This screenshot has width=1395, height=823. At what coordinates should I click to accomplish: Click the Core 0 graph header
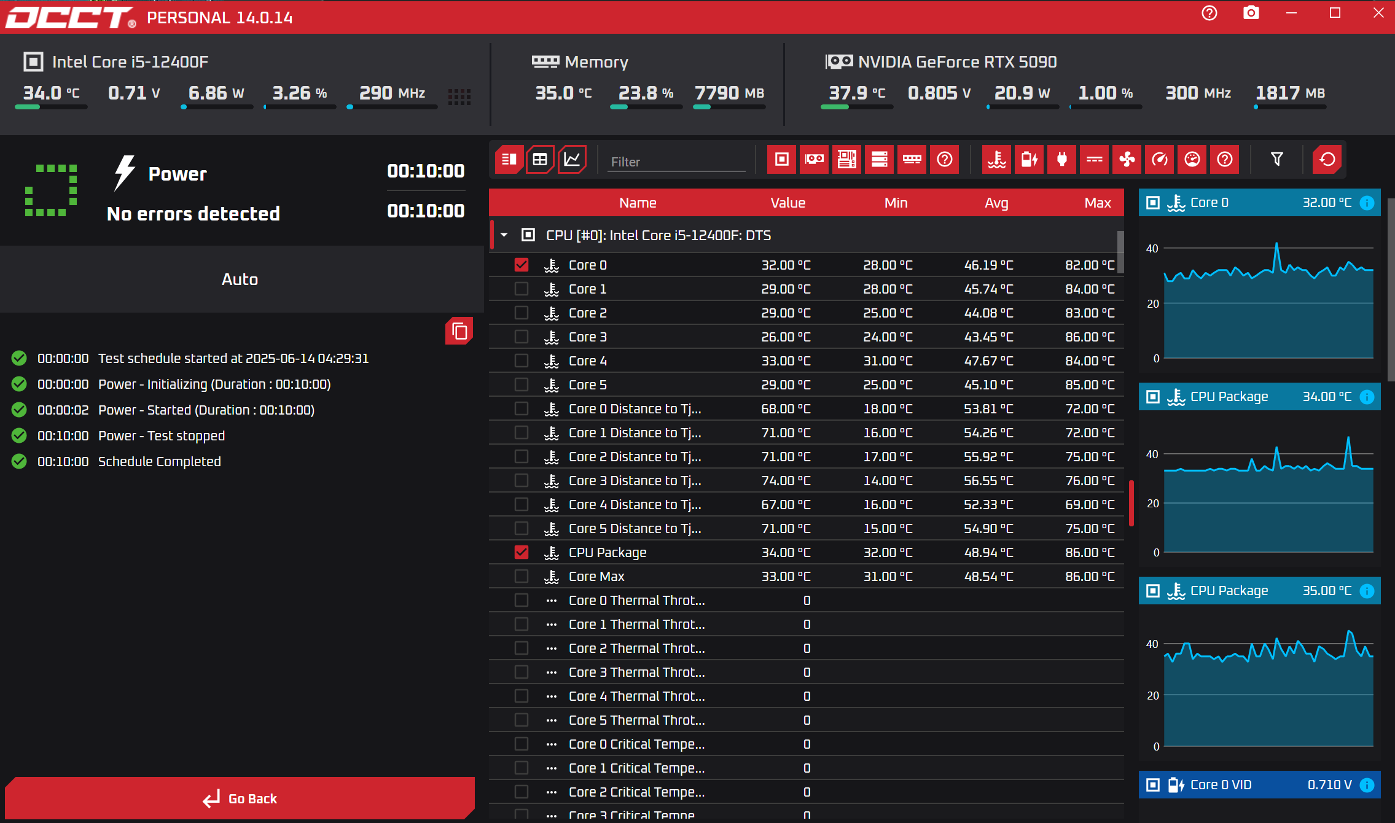point(1259,203)
